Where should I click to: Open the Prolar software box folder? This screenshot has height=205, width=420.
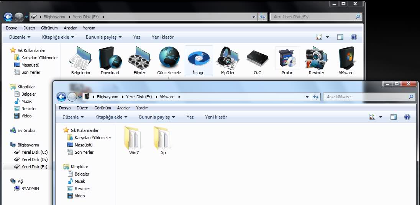click(287, 58)
